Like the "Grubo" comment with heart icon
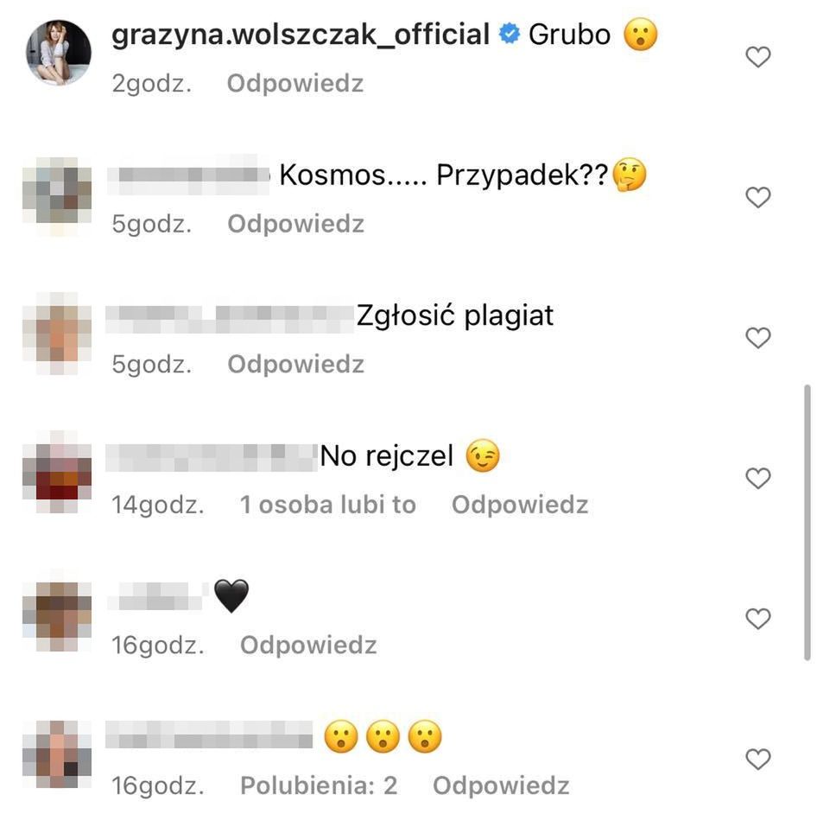The width and height of the screenshot is (817, 833). (757, 57)
